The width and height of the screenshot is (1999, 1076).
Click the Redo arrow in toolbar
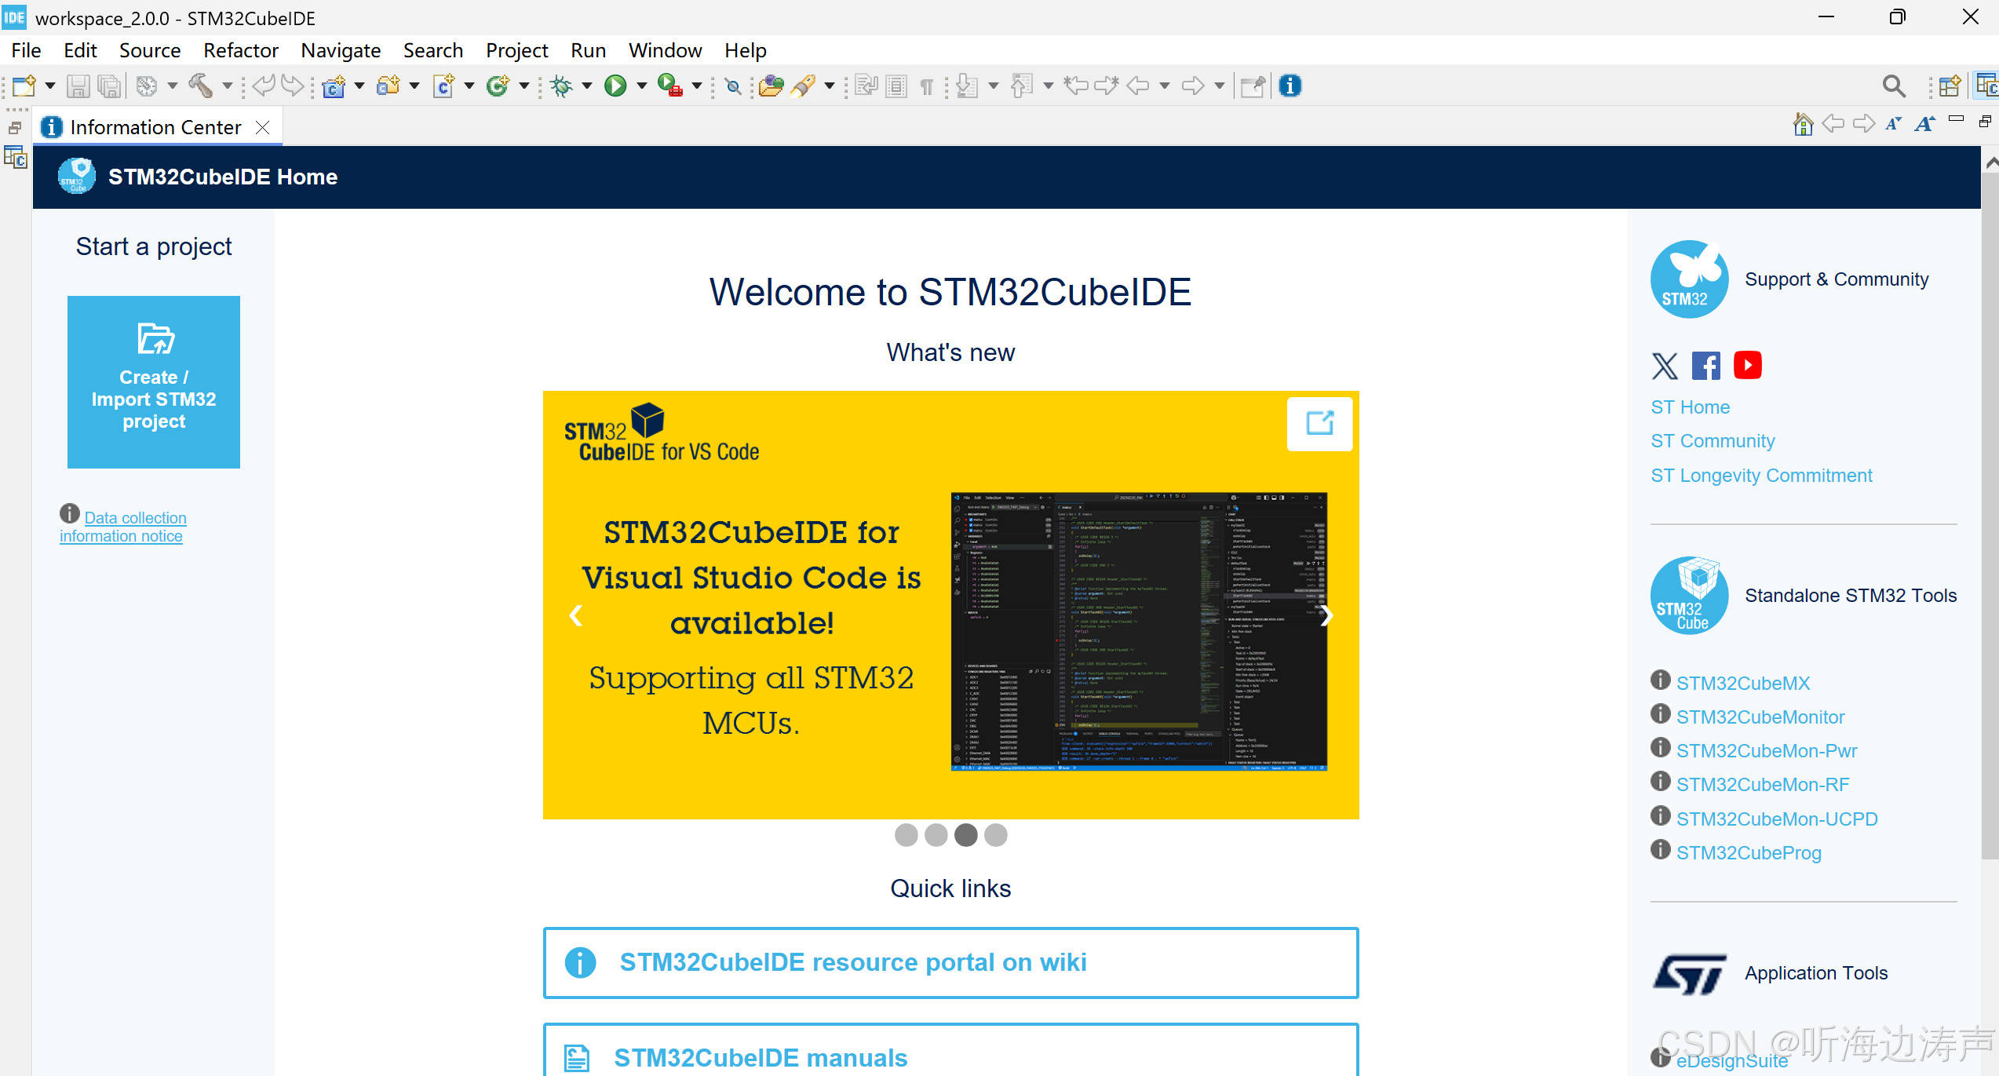click(x=293, y=86)
